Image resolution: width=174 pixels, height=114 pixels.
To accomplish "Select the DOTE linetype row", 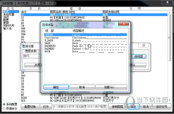I will pos(85,51).
